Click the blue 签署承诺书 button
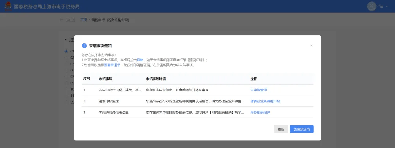This screenshot has width=395, height=148. click(x=302, y=129)
